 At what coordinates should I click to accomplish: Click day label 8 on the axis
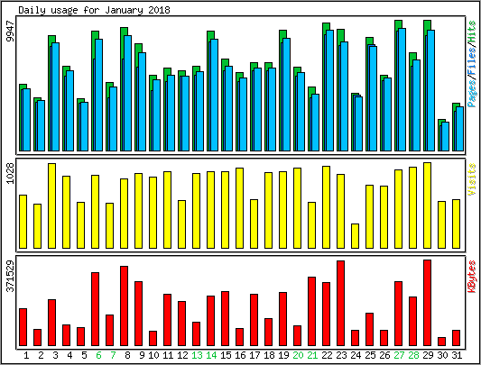(127, 355)
